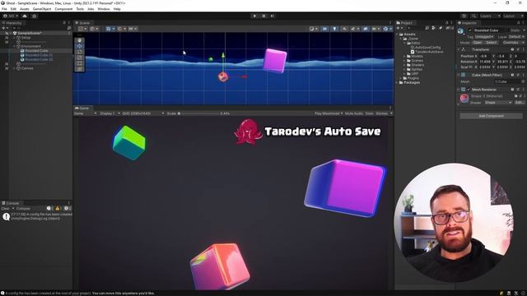The width and height of the screenshot is (527, 296).
Task: Click the Pause button in top toolbar
Action: 263,16
